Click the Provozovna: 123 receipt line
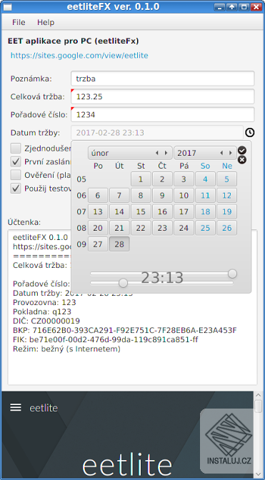This screenshot has width=265, height=480. click(x=44, y=302)
